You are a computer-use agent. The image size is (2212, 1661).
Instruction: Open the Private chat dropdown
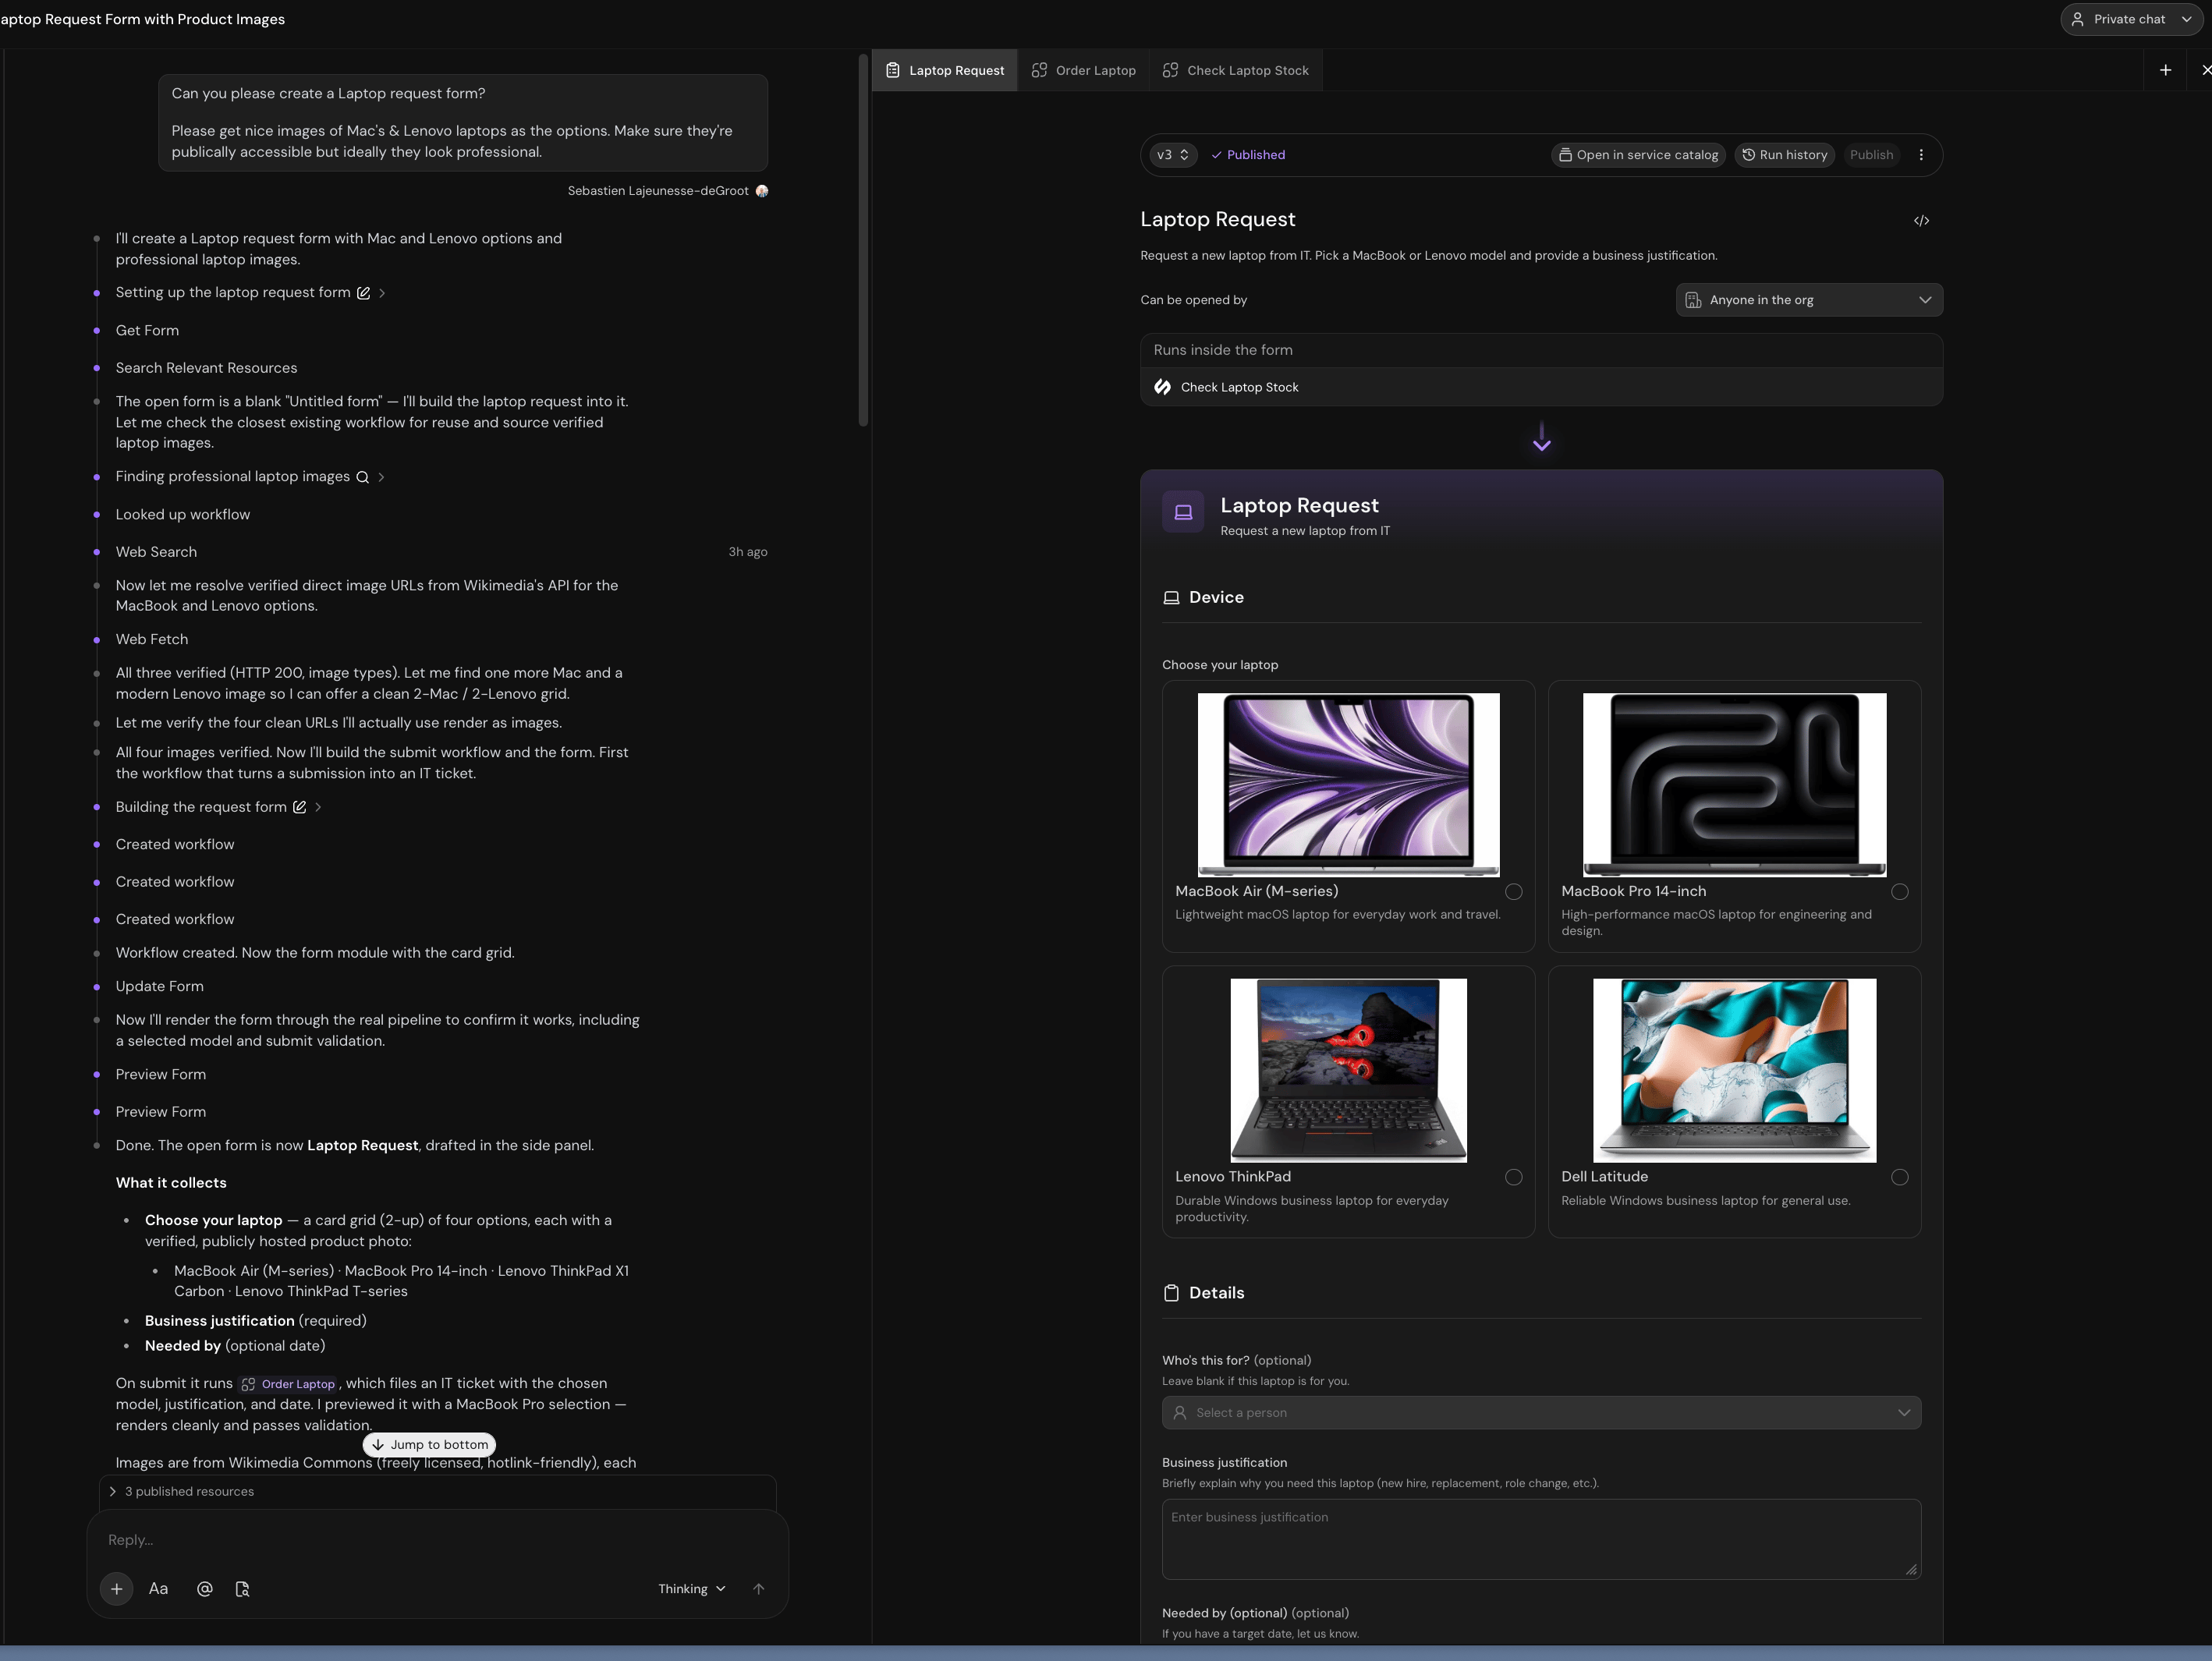coord(2131,19)
